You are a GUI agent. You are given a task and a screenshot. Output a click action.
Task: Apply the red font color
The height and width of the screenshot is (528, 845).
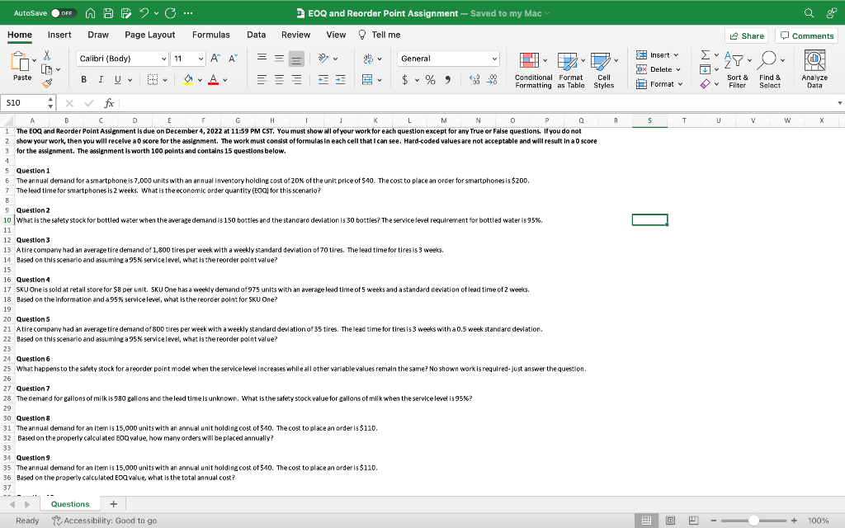tap(214, 80)
